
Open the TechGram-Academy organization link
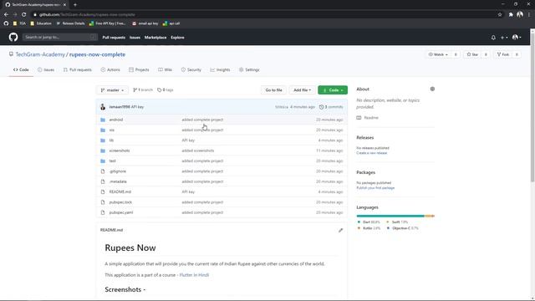[40, 54]
